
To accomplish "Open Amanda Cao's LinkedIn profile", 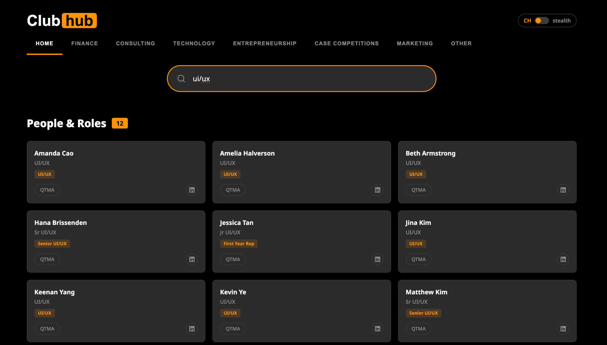I will (192, 190).
